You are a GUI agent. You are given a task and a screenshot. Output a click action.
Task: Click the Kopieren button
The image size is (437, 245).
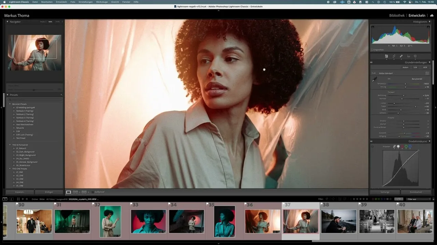click(x=20, y=192)
